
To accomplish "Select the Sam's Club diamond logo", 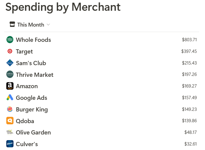I will [10, 63].
